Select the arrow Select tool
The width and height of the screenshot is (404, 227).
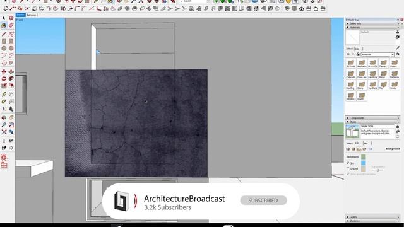4,18
